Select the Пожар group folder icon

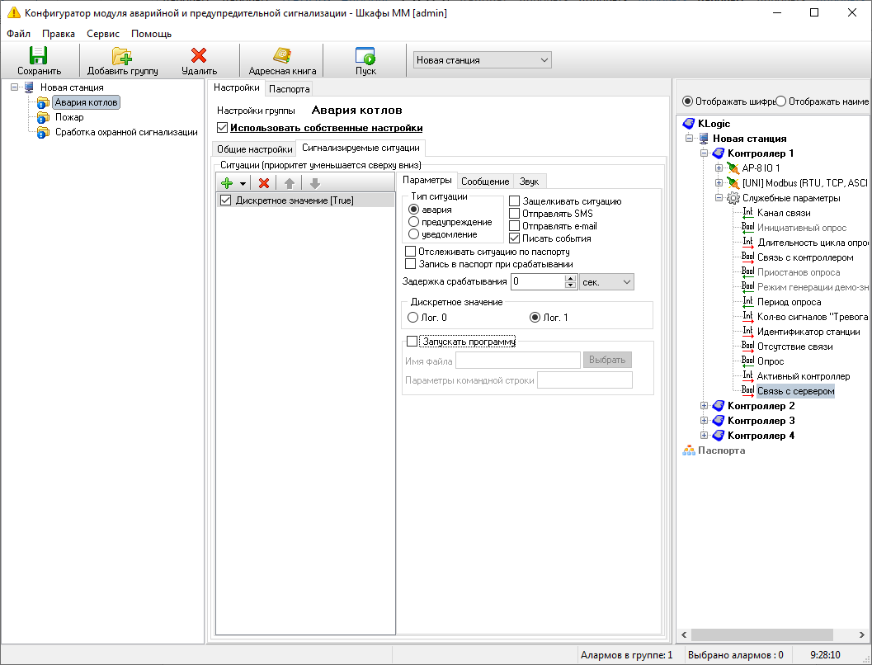click(43, 117)
